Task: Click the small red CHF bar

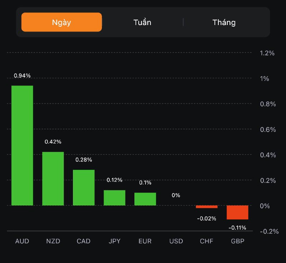Action: tap(207, 206)
